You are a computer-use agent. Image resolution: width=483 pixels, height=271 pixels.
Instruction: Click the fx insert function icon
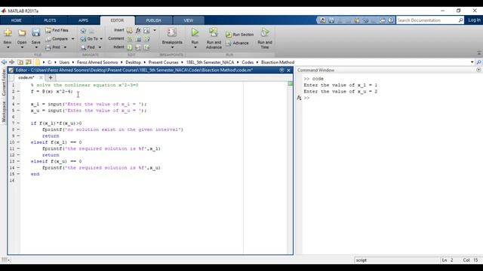pos(138,30)
